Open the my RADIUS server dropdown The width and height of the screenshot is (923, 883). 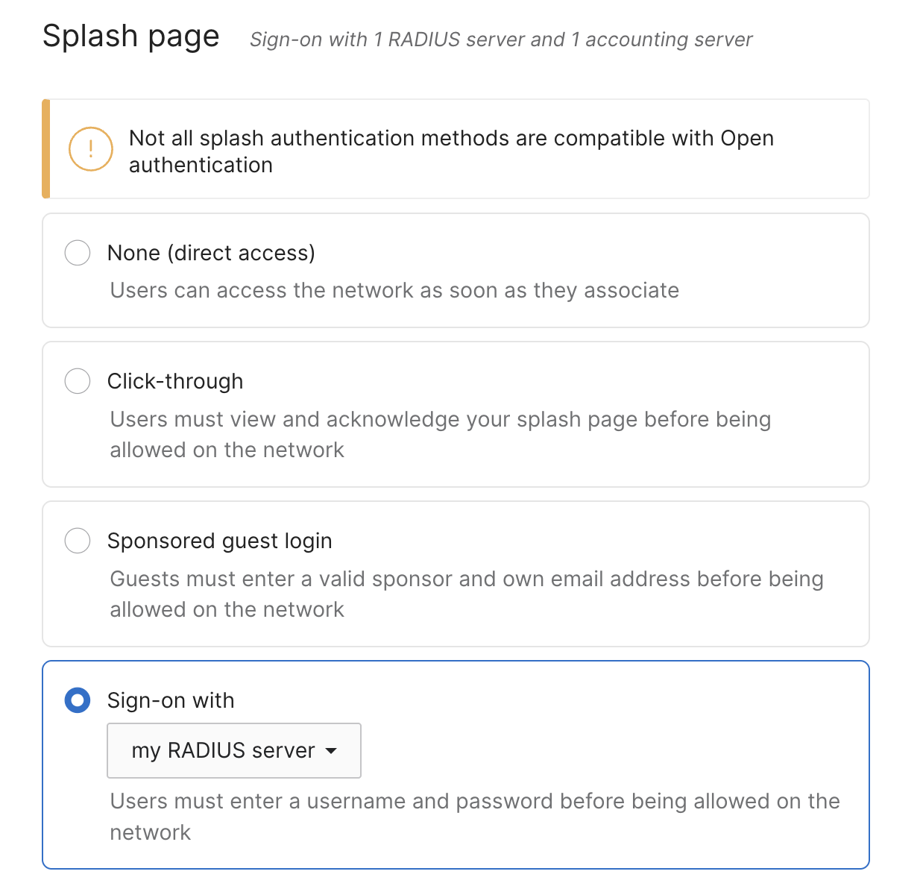tap(234, 750)
